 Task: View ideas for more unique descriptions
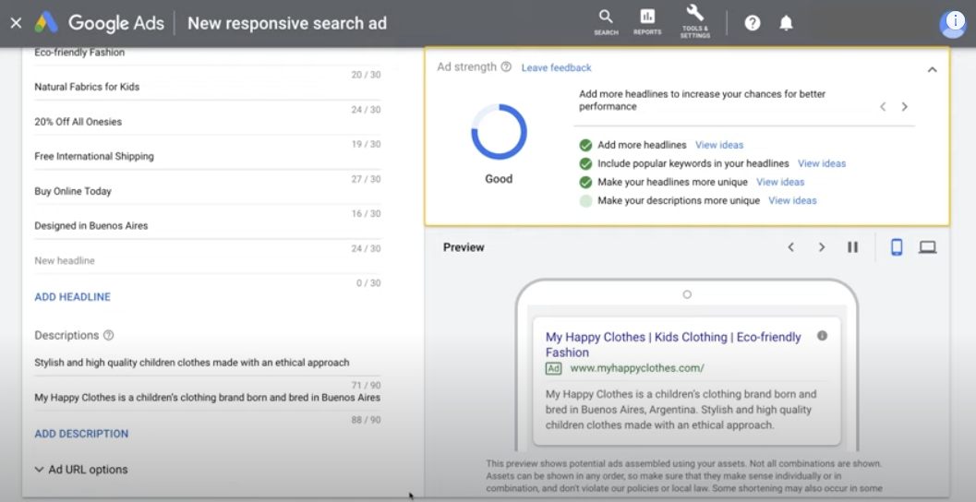[792, 201]
